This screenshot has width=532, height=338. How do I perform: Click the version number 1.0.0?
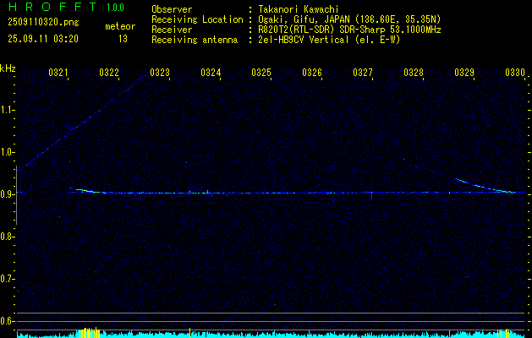[115, 8]
